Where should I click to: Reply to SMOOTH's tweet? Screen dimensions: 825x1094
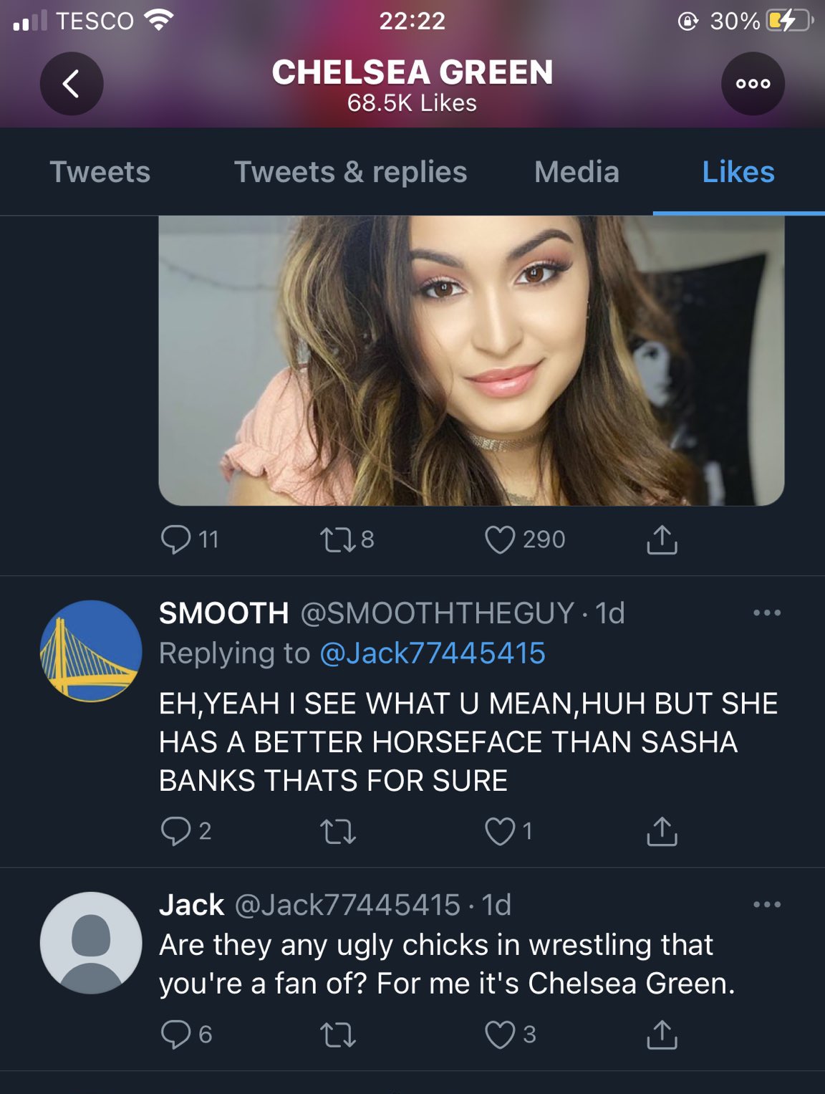click(x=175, y=831)
